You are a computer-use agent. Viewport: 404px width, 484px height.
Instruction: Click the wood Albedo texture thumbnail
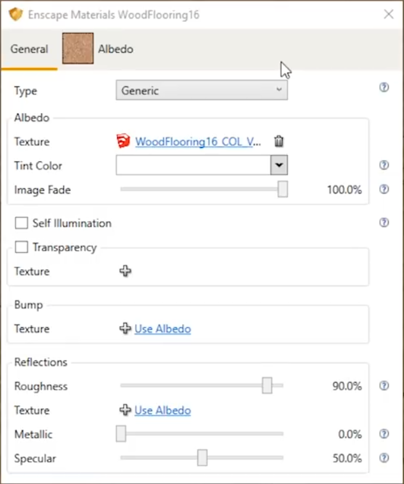point(78,48)
